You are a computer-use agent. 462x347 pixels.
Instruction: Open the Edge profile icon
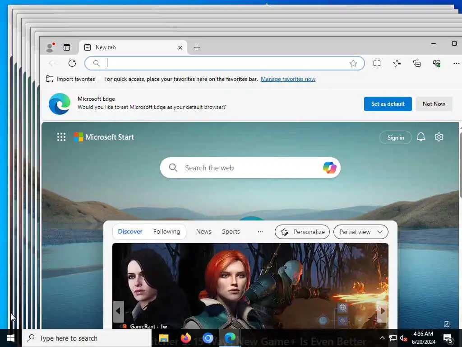point(51,47)
